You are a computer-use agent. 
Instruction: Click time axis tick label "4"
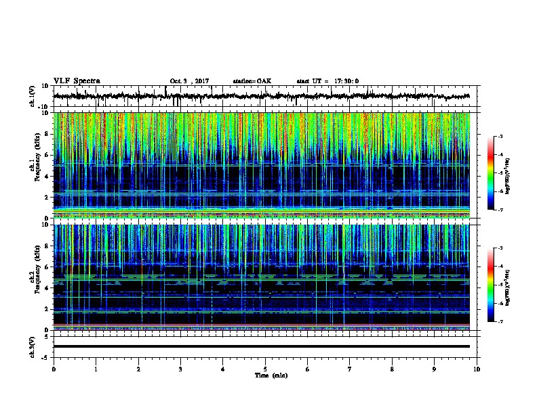223,369
